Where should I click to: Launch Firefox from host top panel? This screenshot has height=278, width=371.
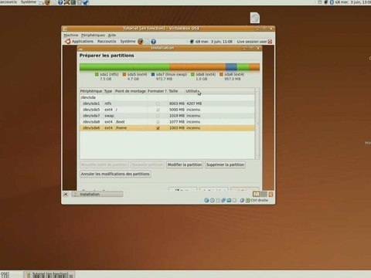(x=47, y=2)
